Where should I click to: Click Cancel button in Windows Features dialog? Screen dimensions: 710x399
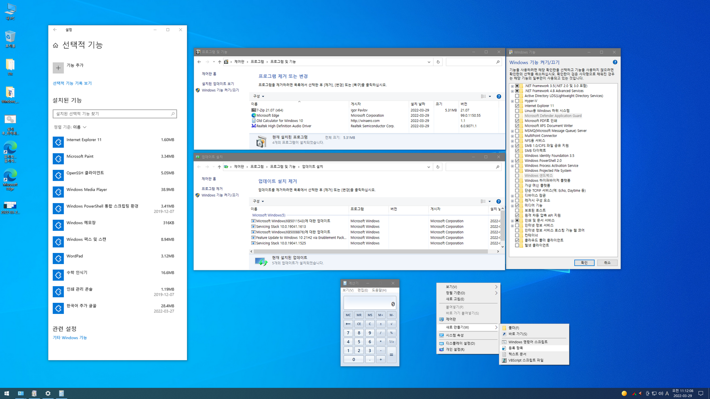(x=607, y=263)
